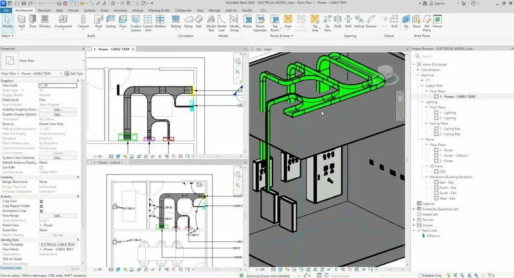
Task: Open the Annotate ribbon tab
Action: (x=120, y=11)
